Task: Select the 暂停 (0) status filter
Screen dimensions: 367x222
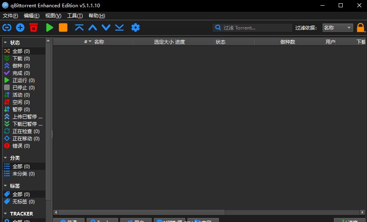Action: tap(24, 109)
